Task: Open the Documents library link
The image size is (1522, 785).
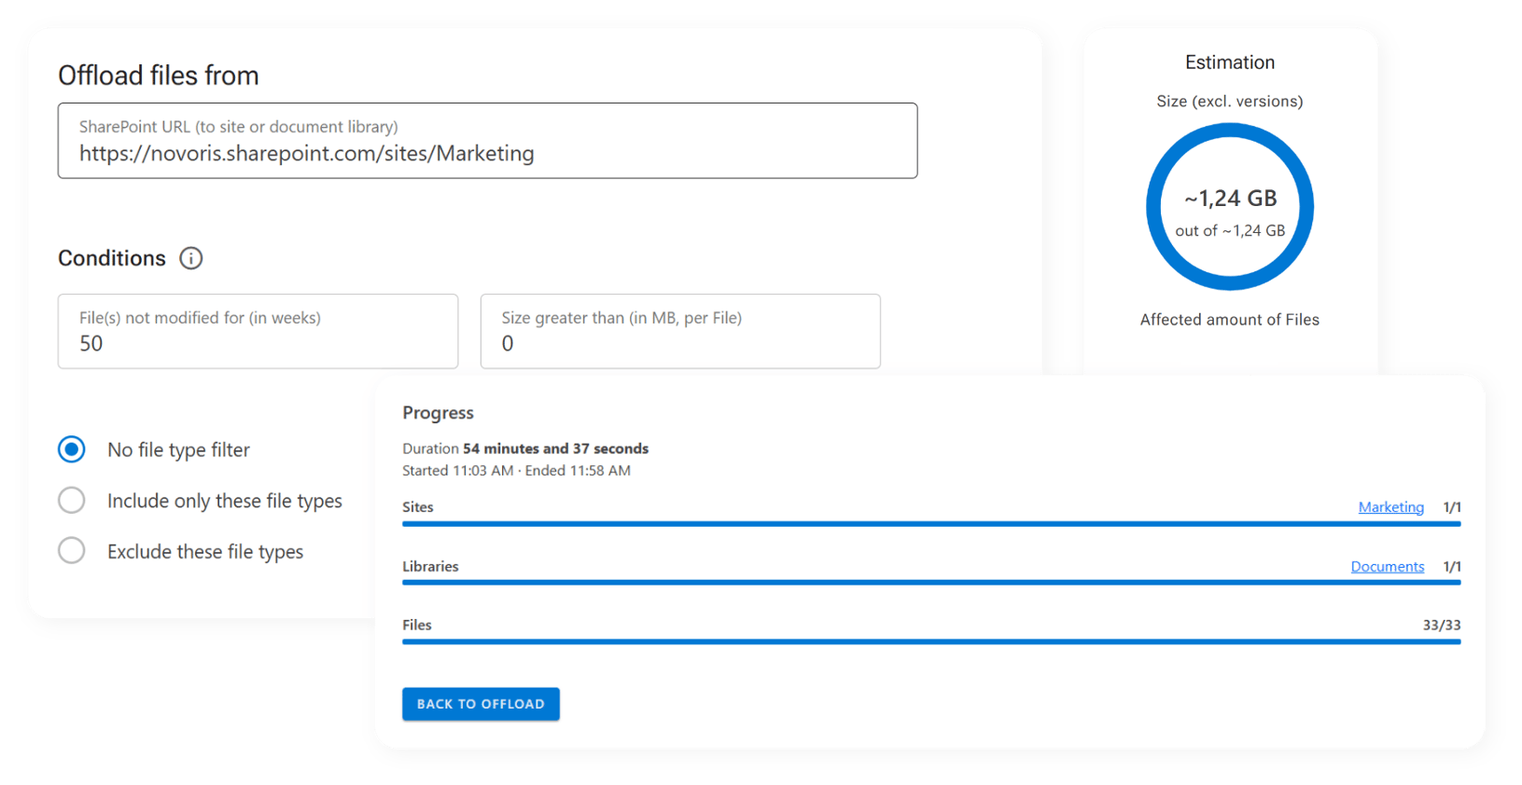Action: (x=1387, y=567)
